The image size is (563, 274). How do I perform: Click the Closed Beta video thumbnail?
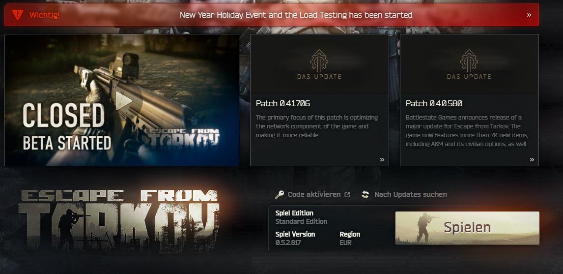tap(122, 100)
